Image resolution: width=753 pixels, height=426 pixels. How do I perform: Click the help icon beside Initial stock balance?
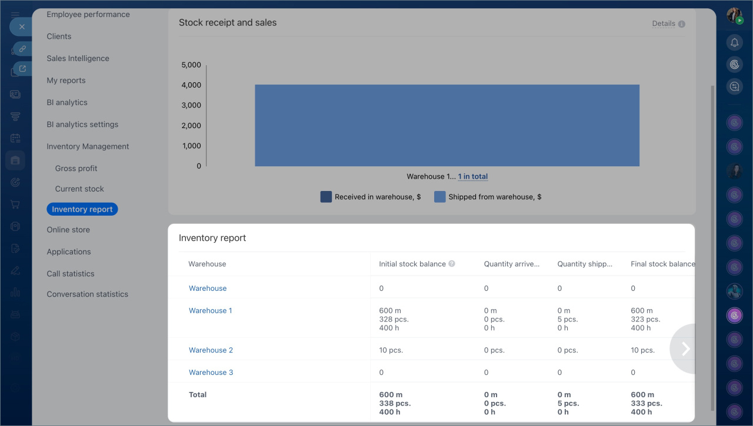pyautogui.click(x=452, y=264)
